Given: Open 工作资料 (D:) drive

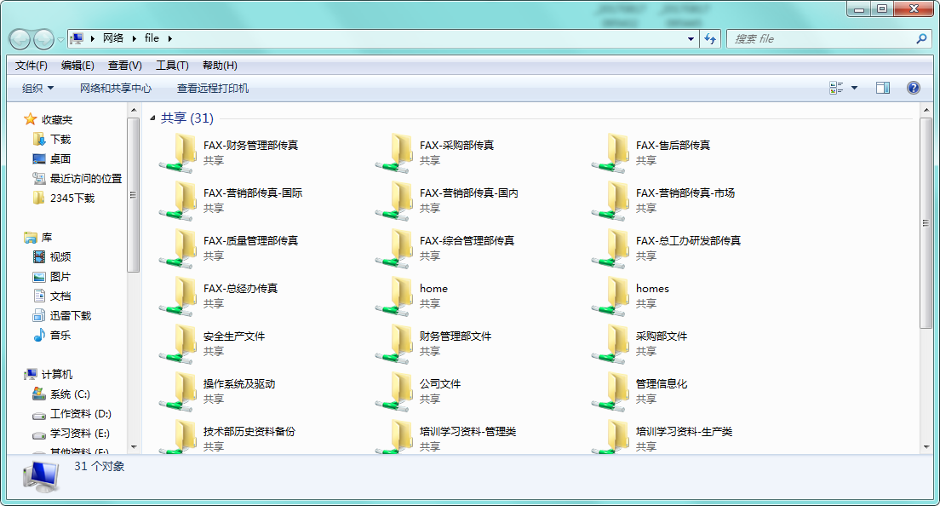Looking at the screenshot, I should (x=81, y=414).
